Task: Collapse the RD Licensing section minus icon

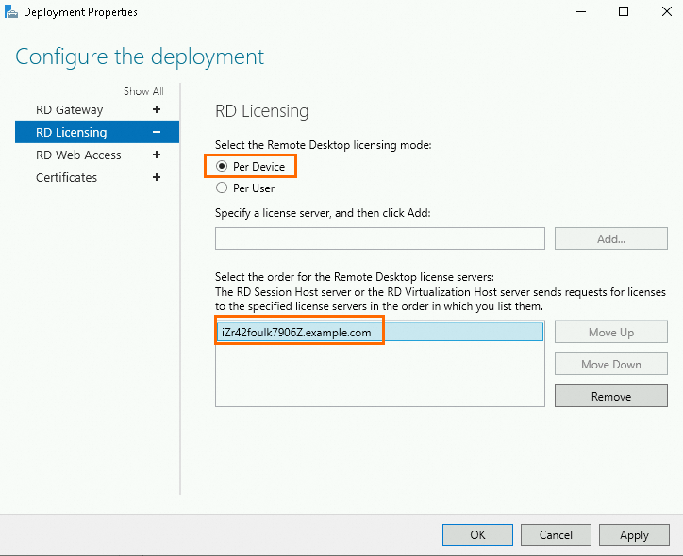Action: [157, 132]
